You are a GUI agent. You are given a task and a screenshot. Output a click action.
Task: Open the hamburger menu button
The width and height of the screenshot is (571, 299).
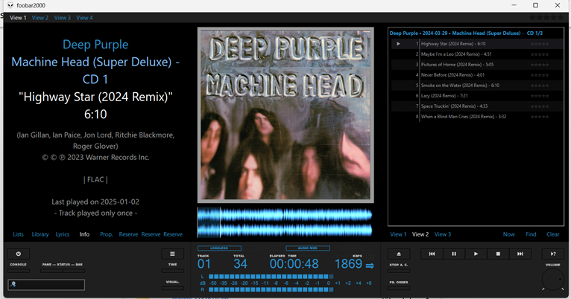tap(172, 254)
